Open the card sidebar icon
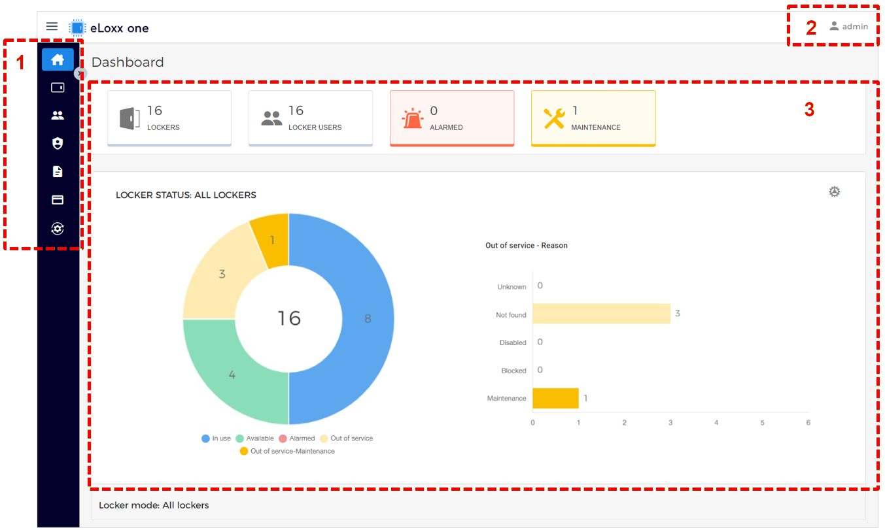 (x=58, y=200)
